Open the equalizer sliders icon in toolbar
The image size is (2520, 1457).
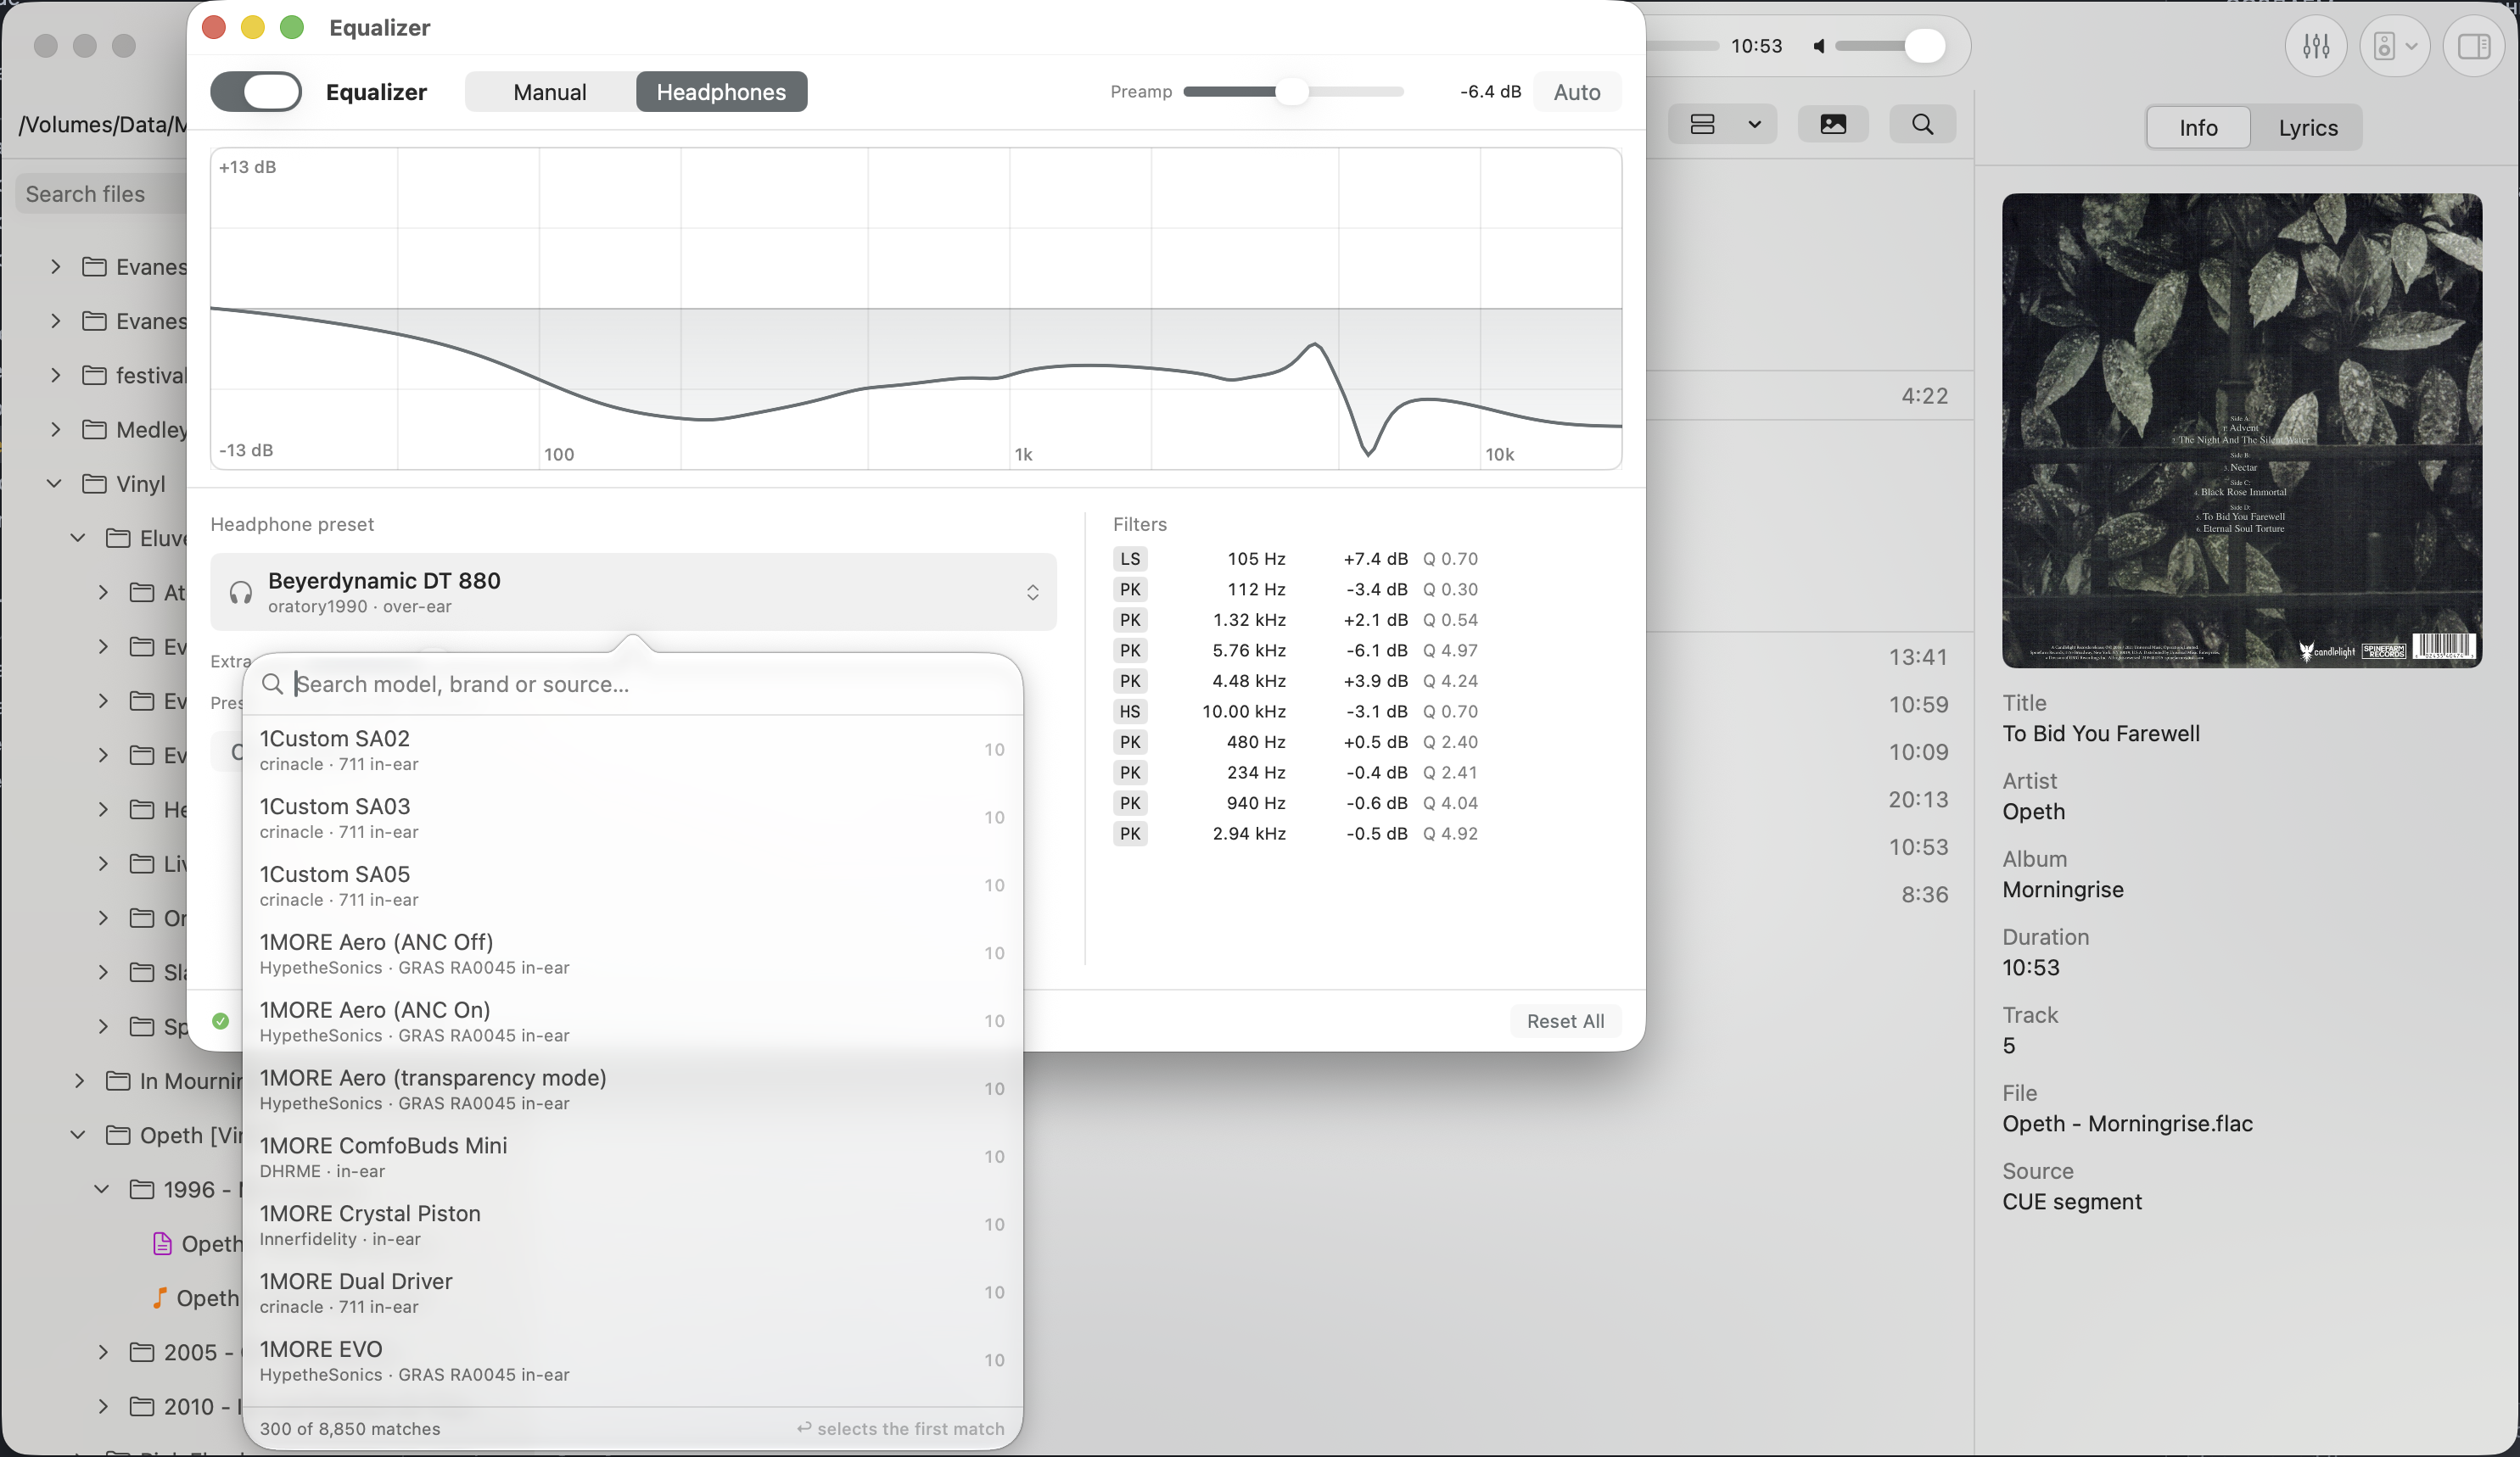pyautogui.click(x=2316, y=46)
